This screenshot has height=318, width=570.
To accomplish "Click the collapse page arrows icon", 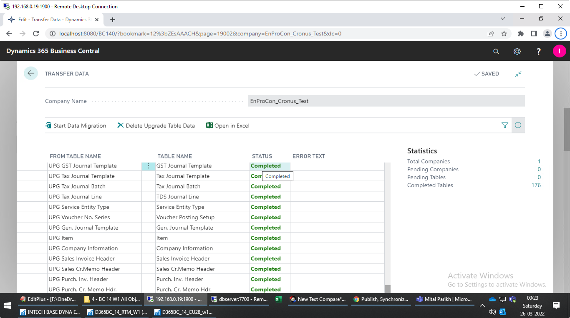I will click(518, 74).
